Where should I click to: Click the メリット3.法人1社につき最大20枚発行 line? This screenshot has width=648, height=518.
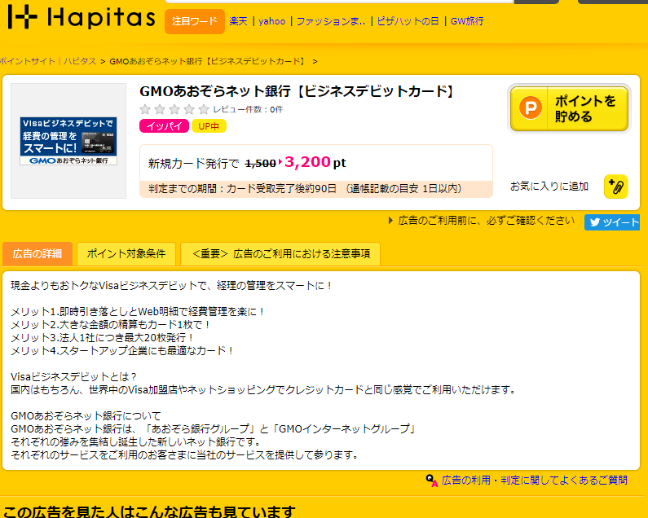click(x=102, y=337)
